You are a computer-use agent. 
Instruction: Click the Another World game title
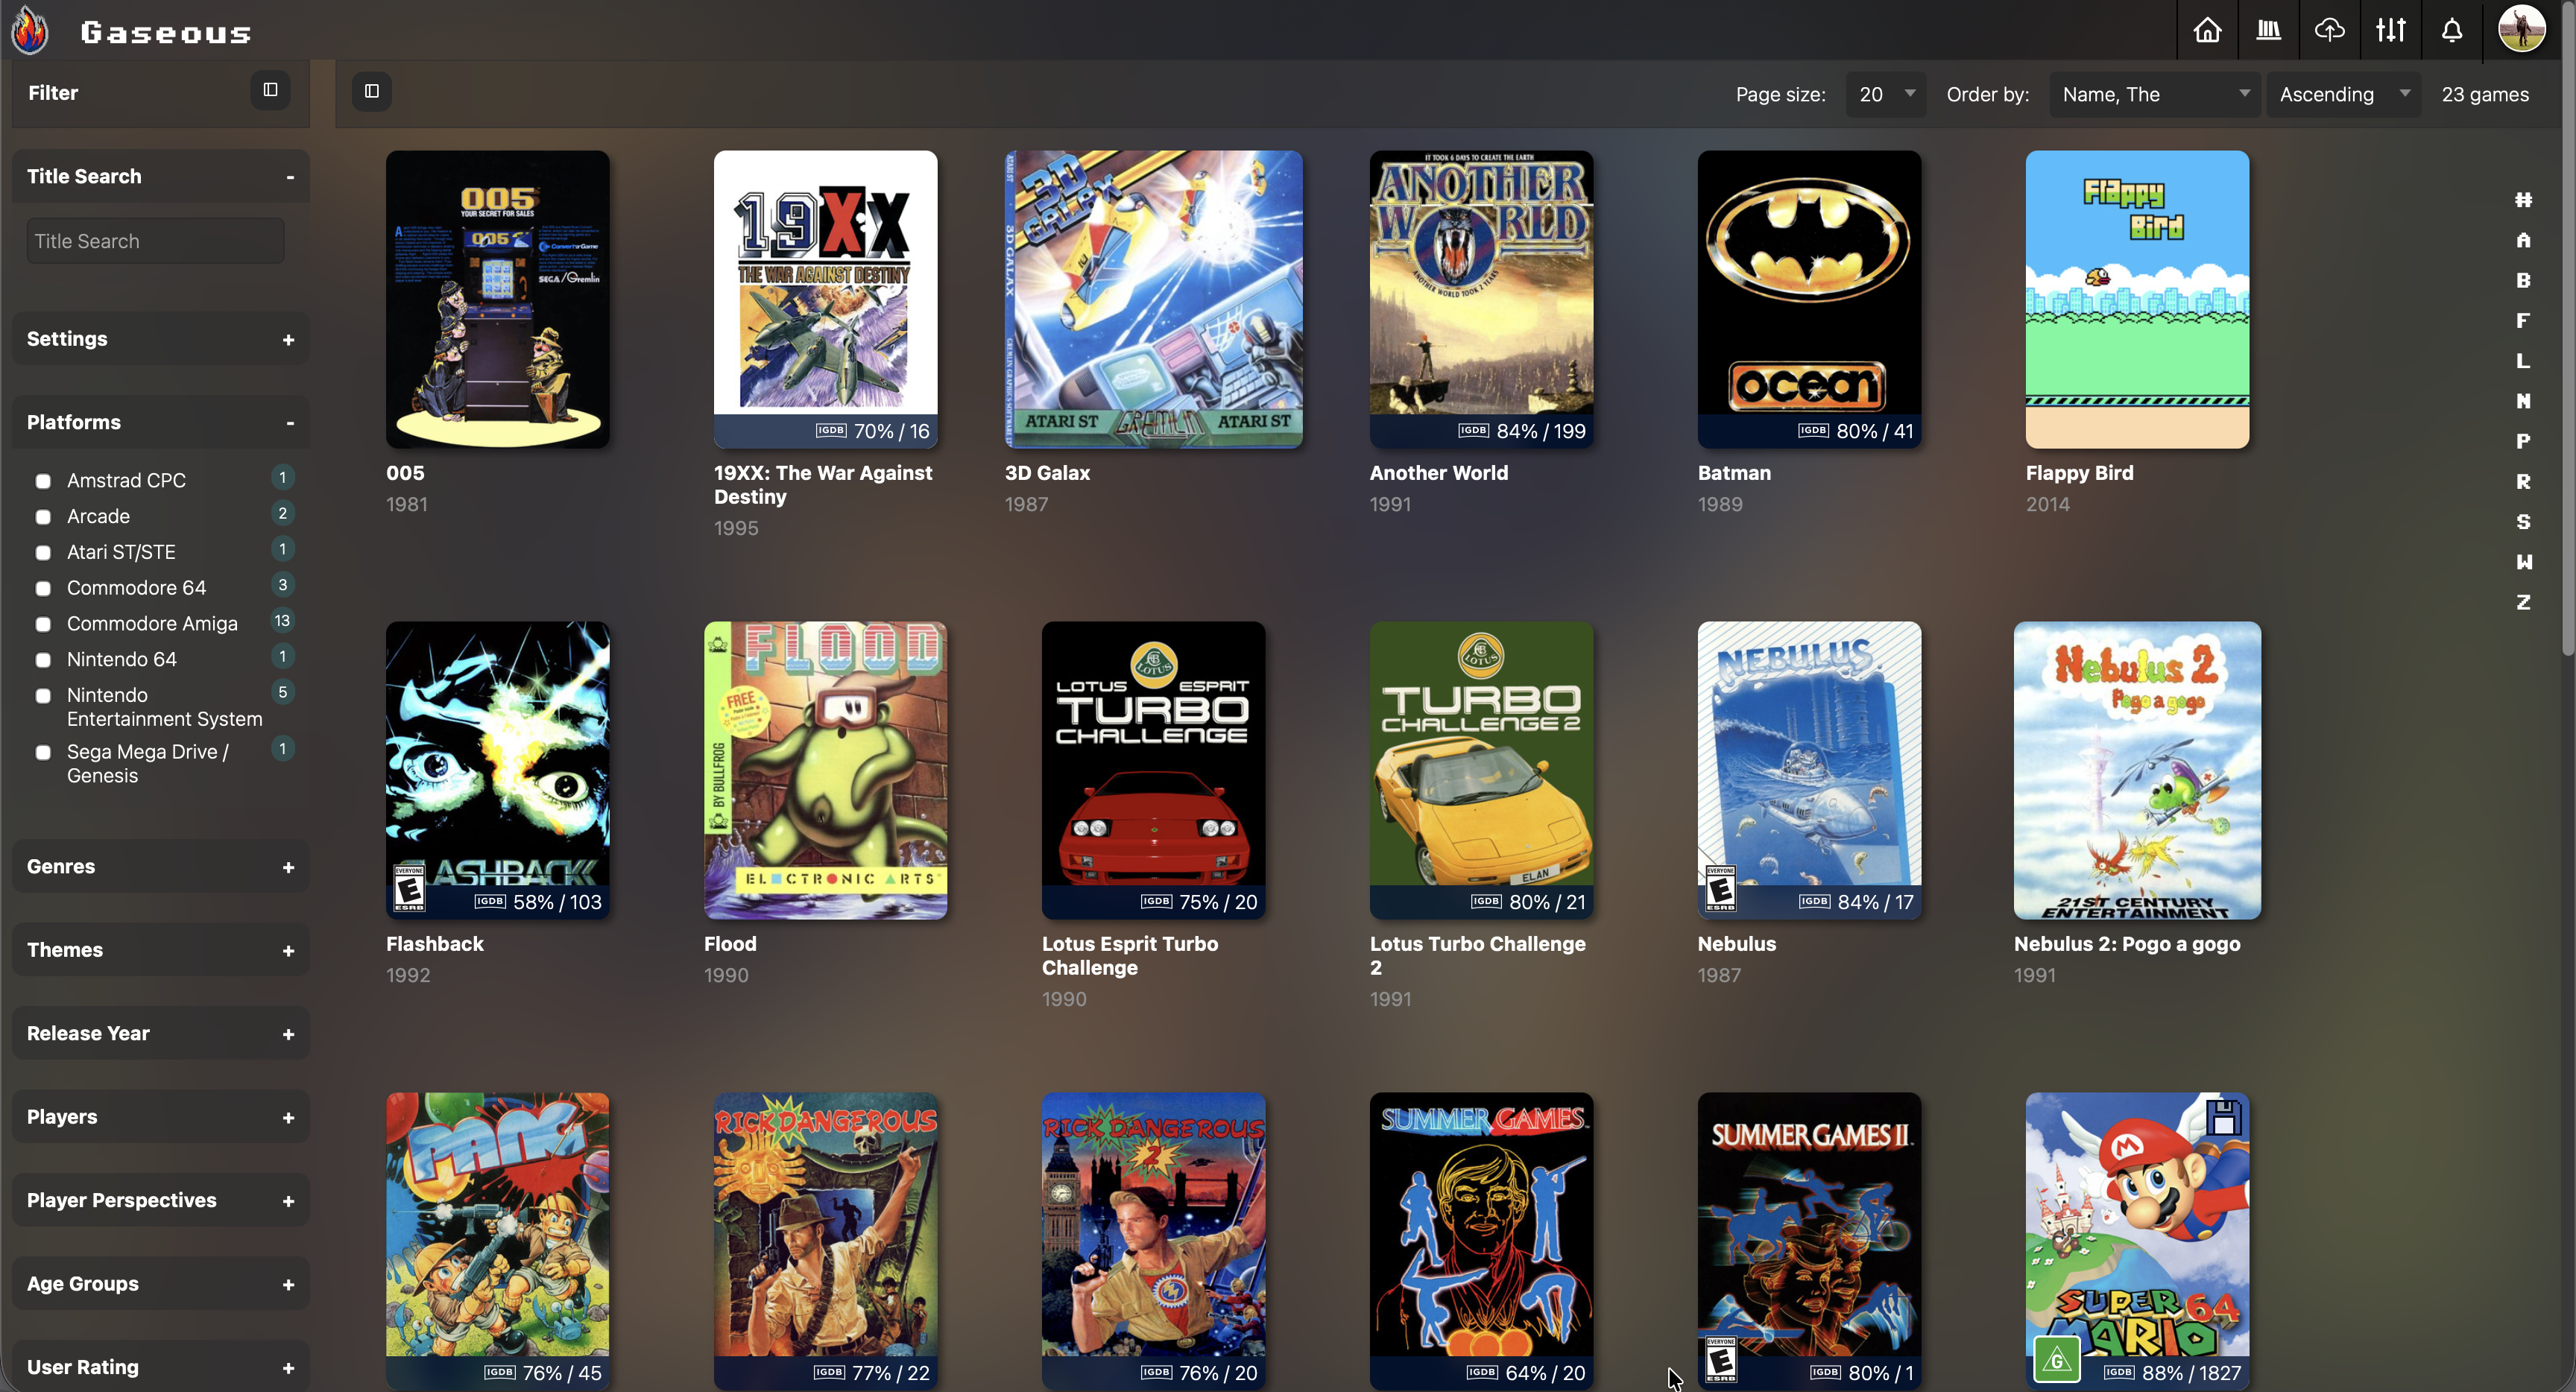click(1438, 473)
